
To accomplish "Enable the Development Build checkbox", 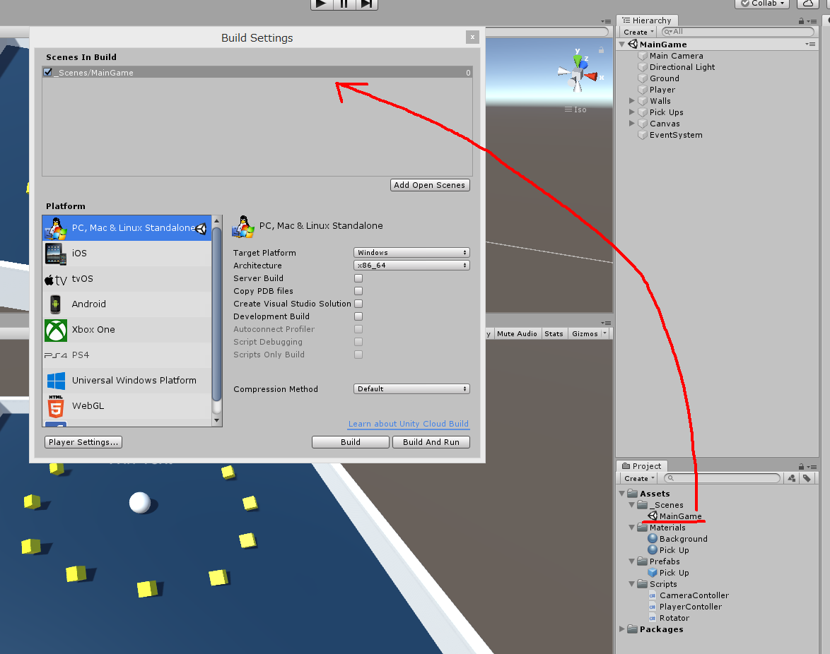I will pyautogui.click(x=358, y=316).
